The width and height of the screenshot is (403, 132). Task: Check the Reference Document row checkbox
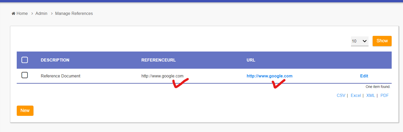[25, 75]
